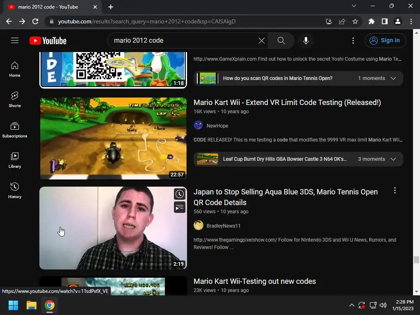Bookmark this page with the star icon

(355, 21)
